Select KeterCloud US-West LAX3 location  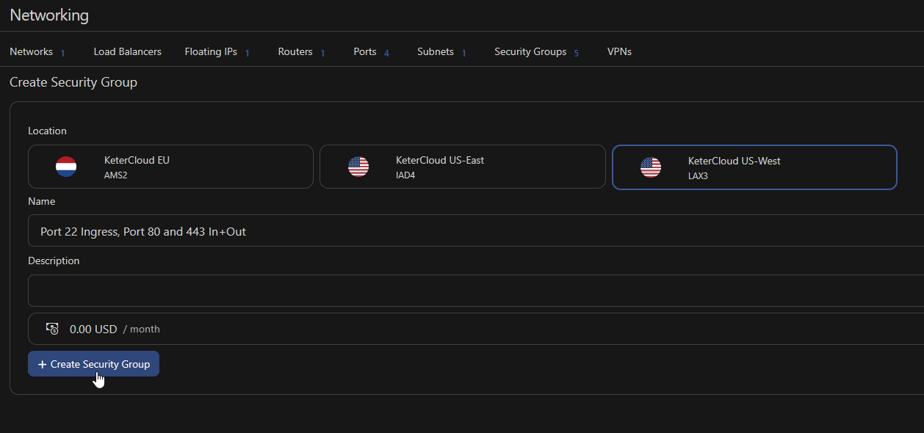point(754,167)
